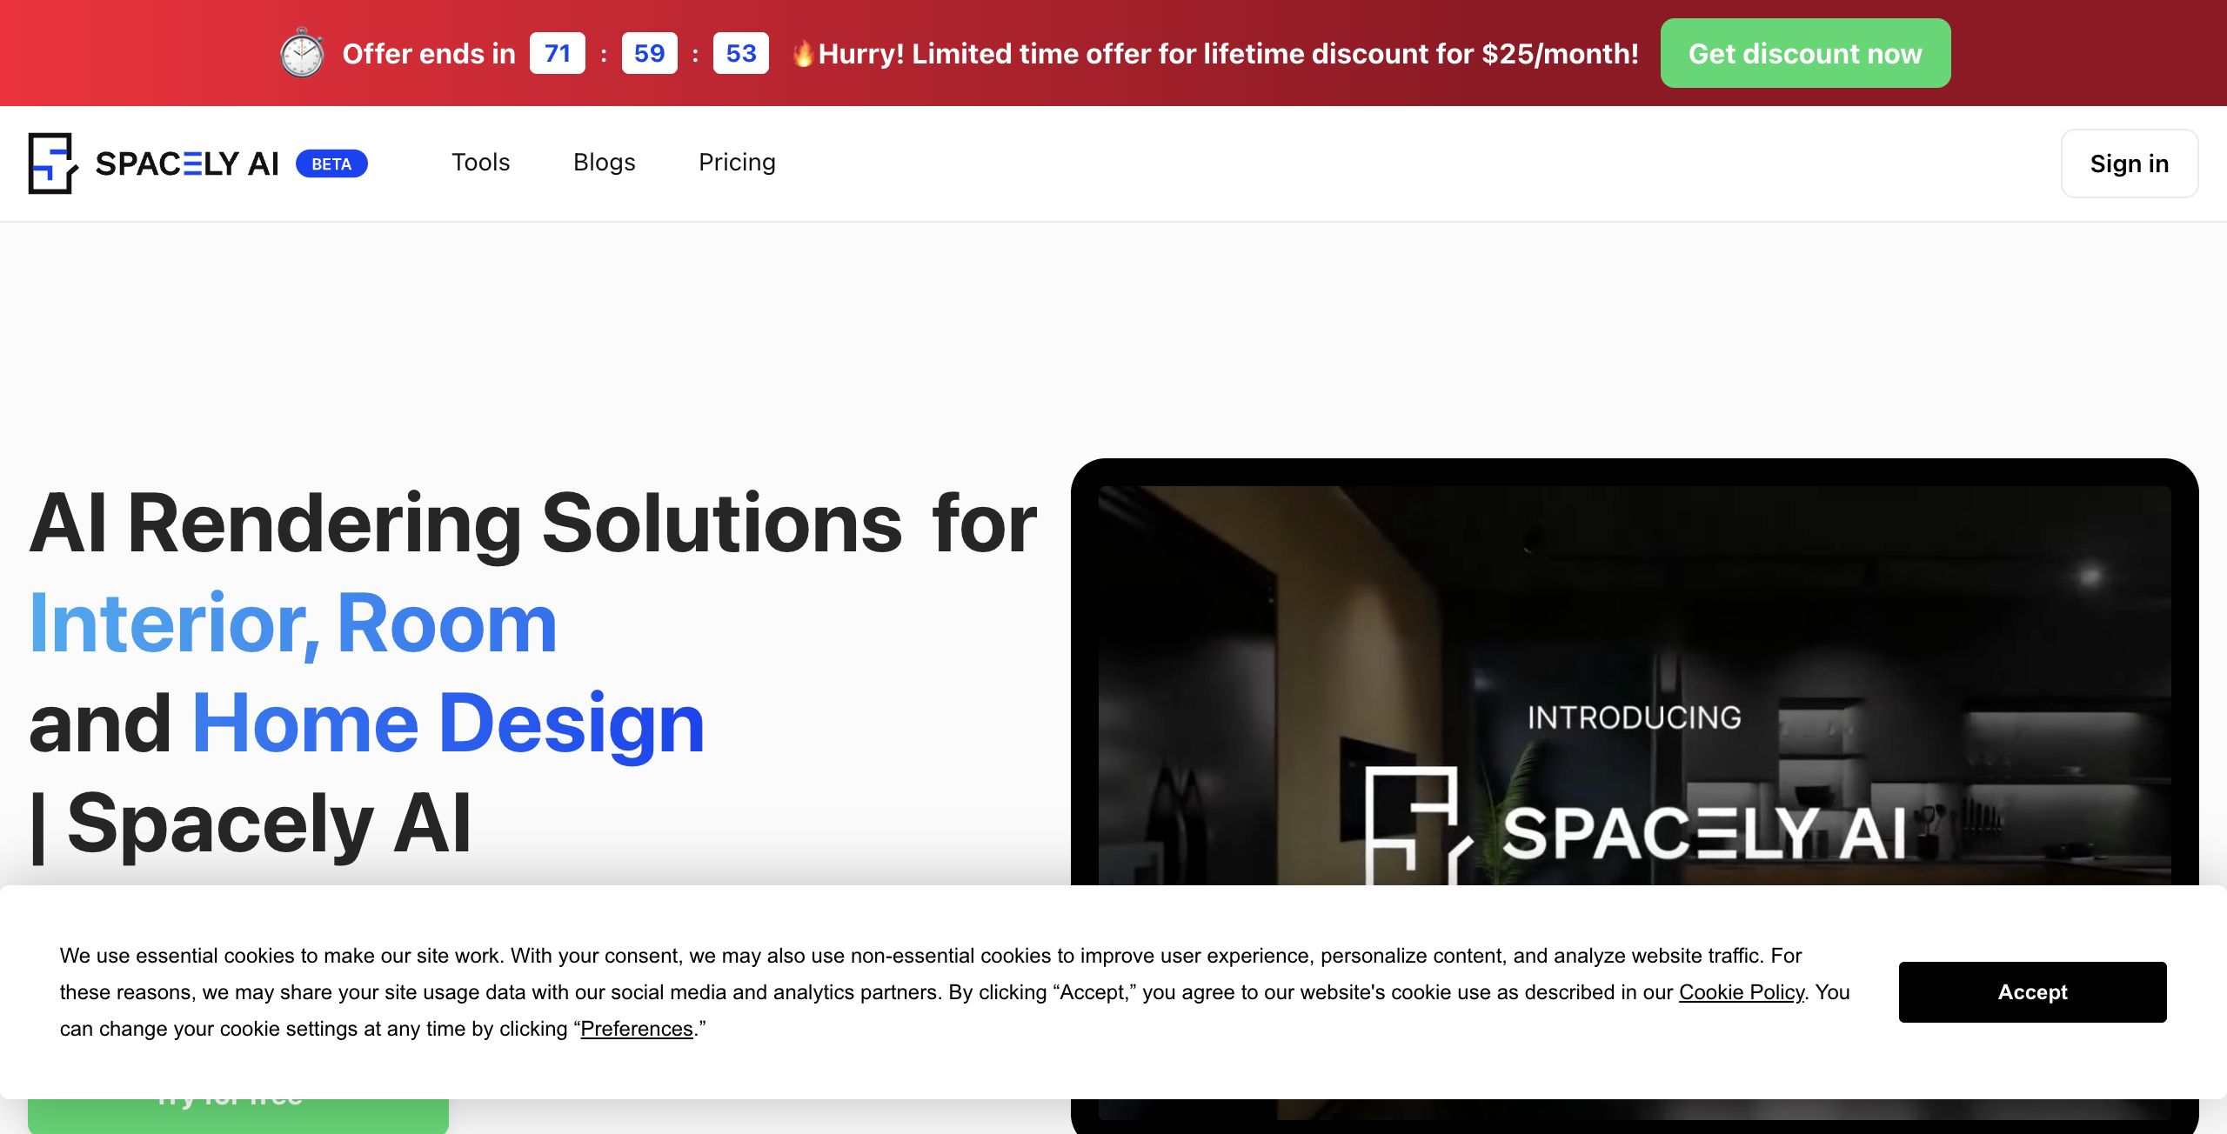Click the BETA badge next to logo
Viewport: 2227px width, 1134px height.
[x=331, y=163]
